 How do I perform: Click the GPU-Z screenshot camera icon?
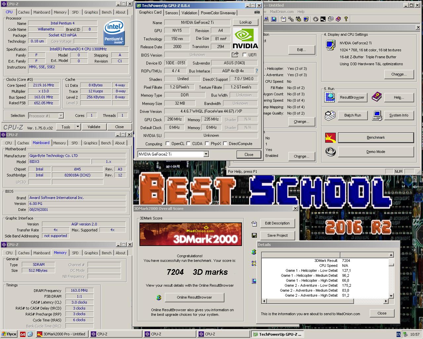pos(257,13)
